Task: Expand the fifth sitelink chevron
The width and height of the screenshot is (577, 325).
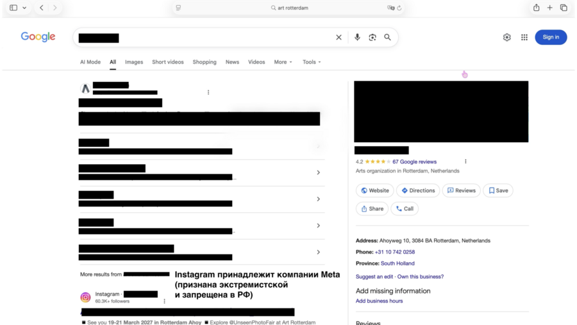Action: click(318, 252)
